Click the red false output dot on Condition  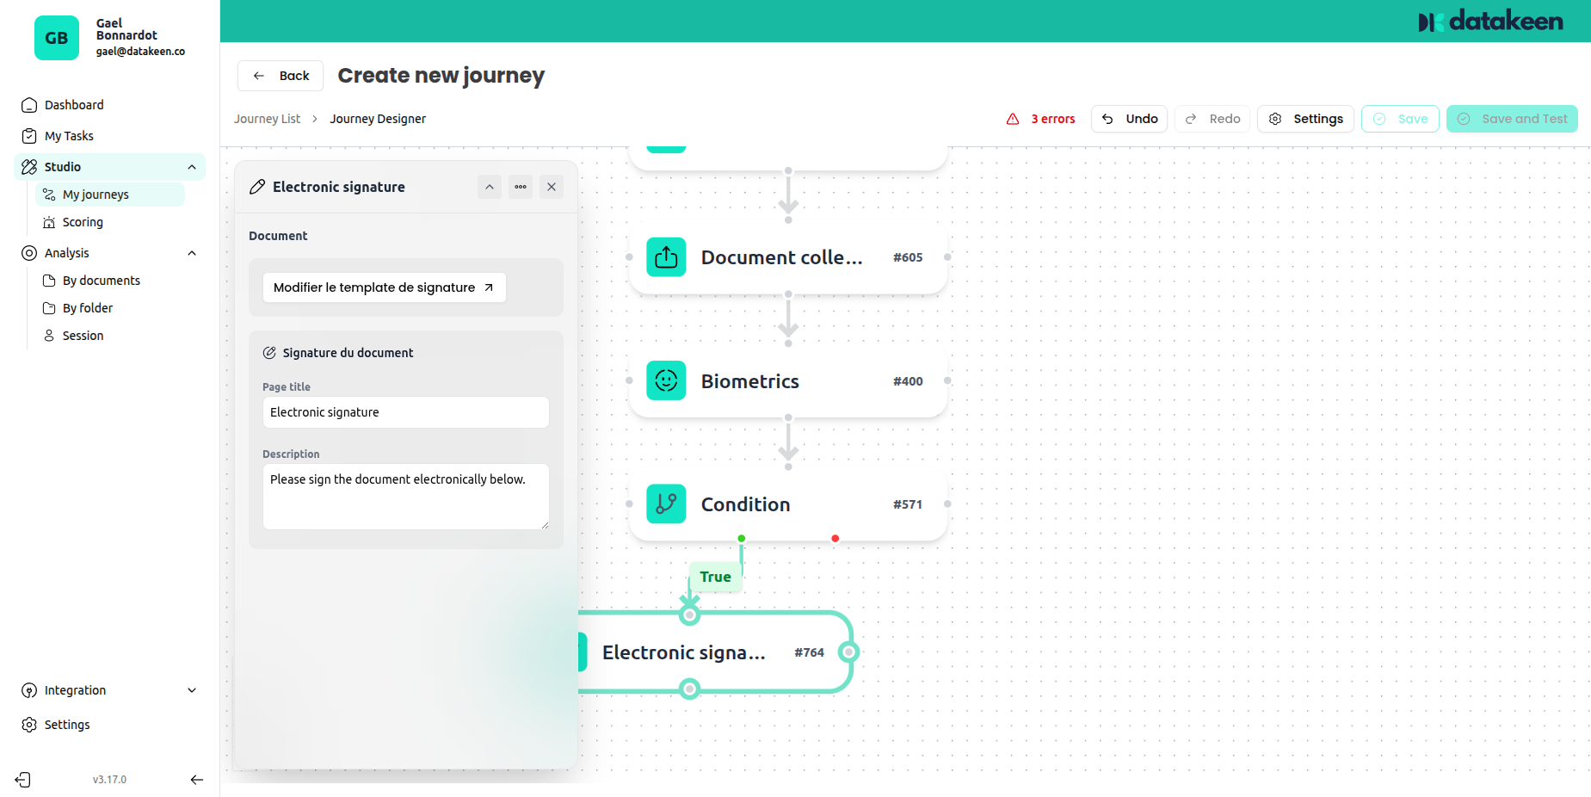[835, 539]
